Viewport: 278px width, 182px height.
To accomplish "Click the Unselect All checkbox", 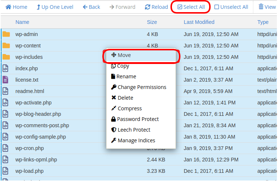I will pos(217,7).
